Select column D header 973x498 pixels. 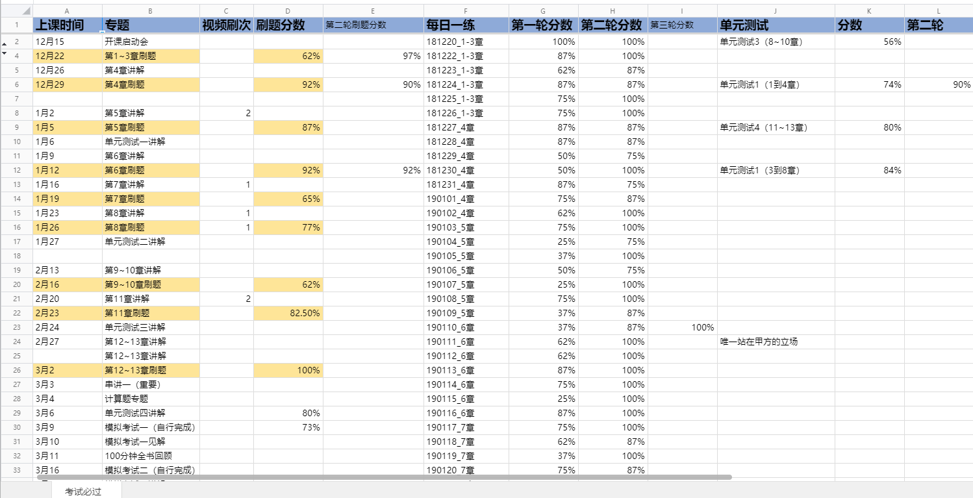click(x=288, y=12)
